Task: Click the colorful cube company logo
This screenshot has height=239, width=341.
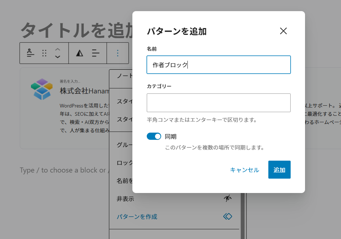Action: (x=42, y=88)
